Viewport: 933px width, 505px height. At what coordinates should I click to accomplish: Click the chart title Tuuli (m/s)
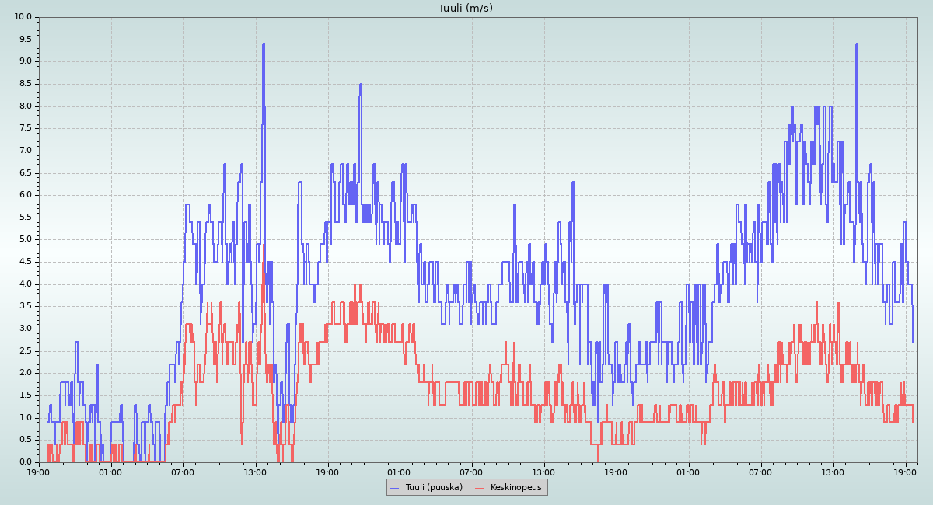click(x=466, y=9)
